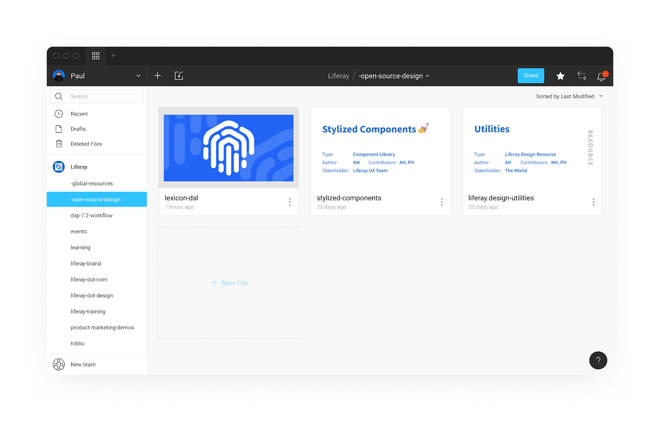Open the Sorted by Last Modified dropdown
This screenshot has width=660, height=428.
[569, 96]
